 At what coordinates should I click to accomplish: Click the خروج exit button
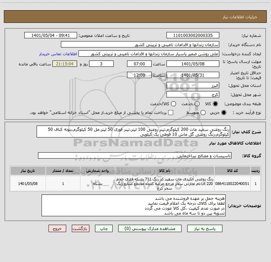(57, 229)
